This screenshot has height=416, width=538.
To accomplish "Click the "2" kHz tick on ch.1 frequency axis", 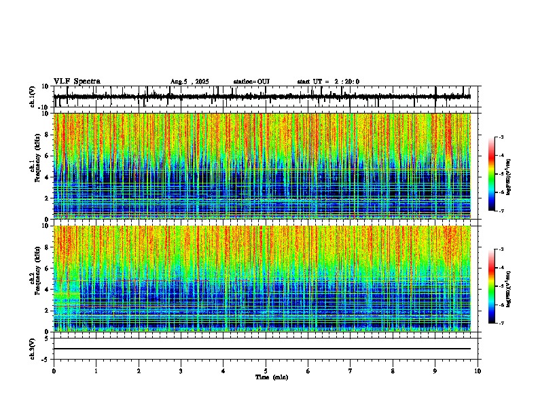I will pyautogui.click(x=47, y=198).
